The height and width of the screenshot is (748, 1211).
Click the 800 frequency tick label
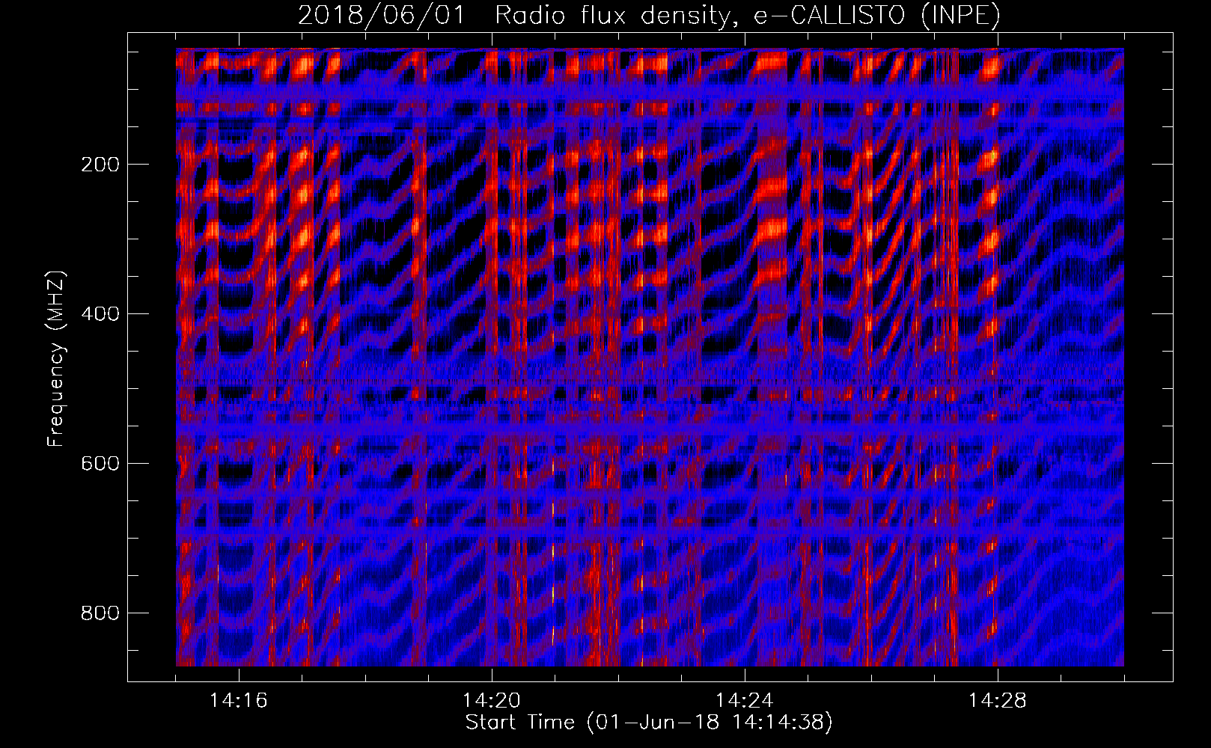[x=100, y=613]
